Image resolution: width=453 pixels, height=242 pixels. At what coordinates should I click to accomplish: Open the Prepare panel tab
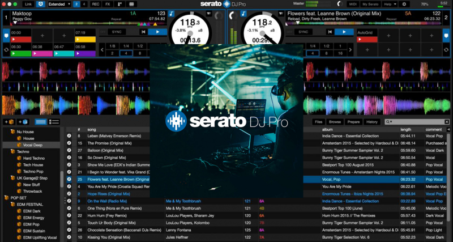point(353,122)
